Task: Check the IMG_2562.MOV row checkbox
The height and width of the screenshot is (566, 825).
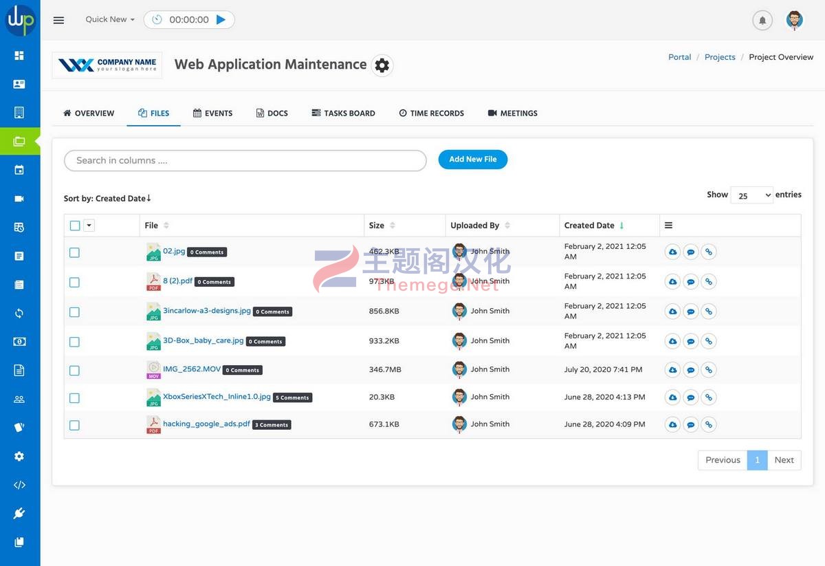Action: click(74, 370)
